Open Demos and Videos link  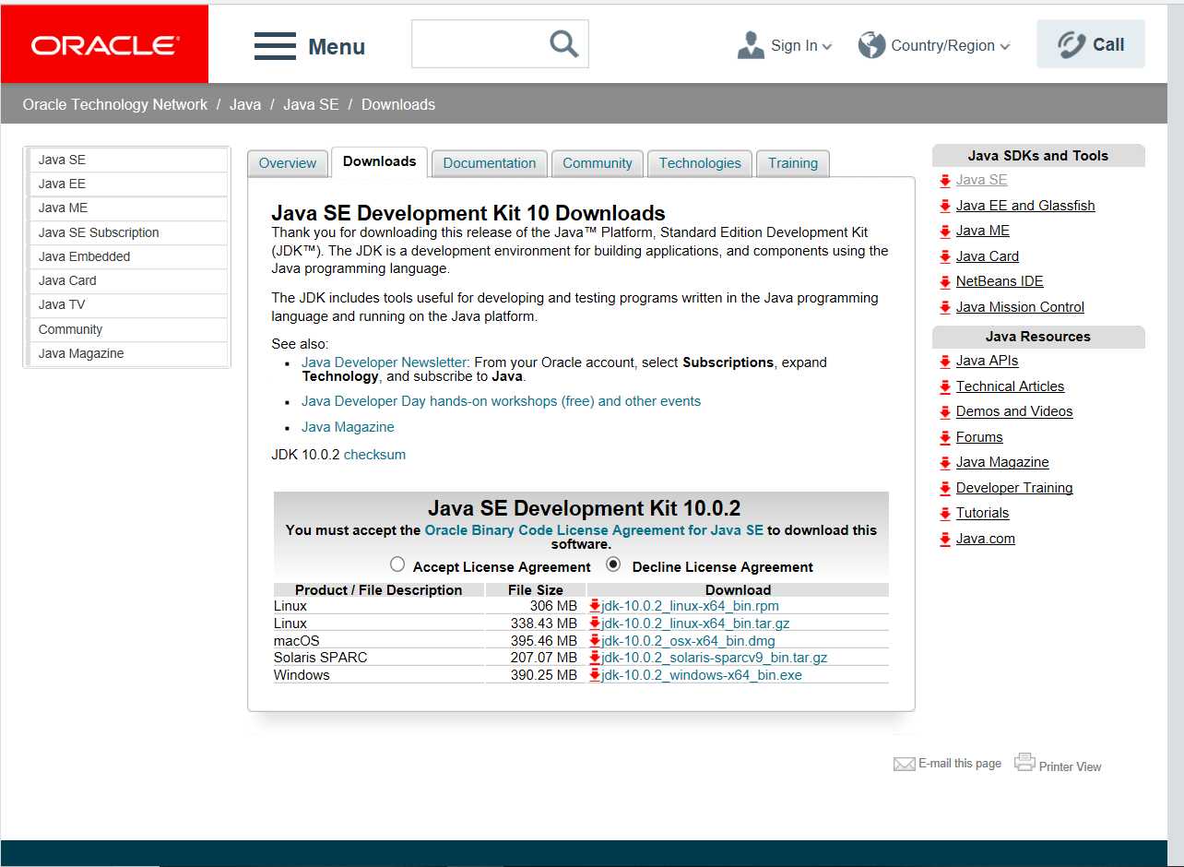(x=1014, y=411)
